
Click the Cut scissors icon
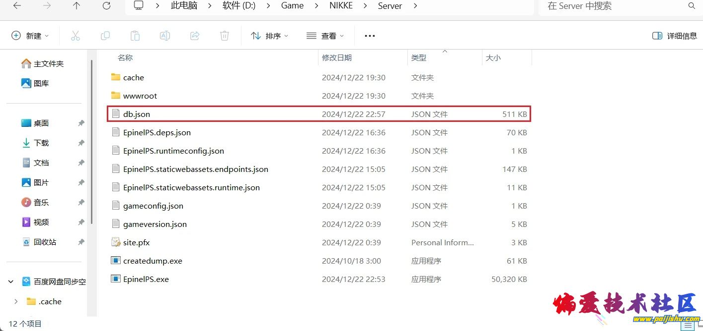point(76,36)
